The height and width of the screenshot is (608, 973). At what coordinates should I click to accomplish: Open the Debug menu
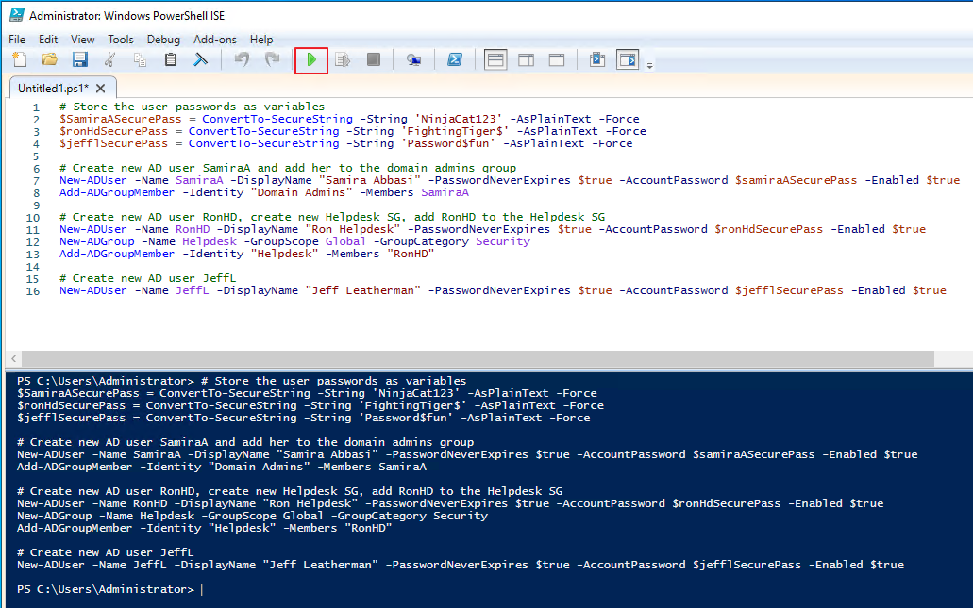163,40
